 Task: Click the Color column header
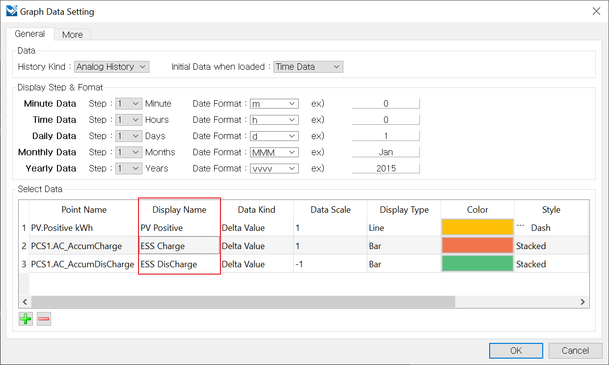pos(477,210)
